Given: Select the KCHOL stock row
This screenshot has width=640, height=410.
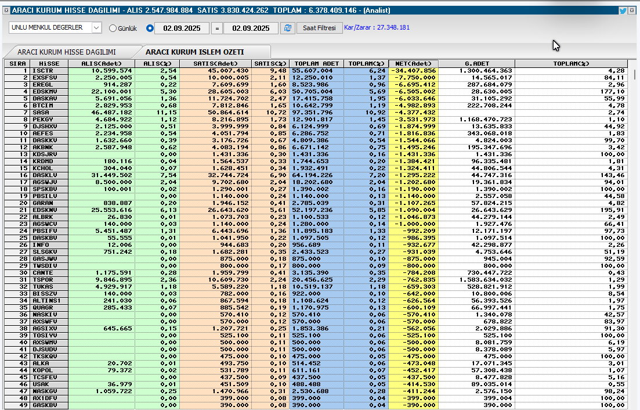Looking at the screenshot, I should click(316, 168).
